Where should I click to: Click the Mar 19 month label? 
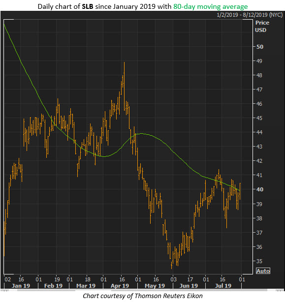click(86, 286)
